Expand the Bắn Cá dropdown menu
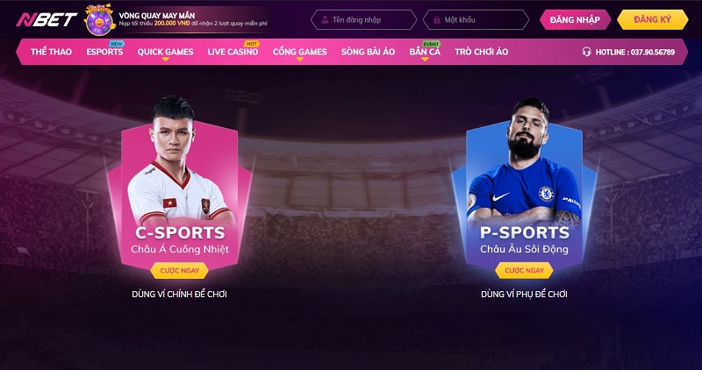This screenshot has width=702, height=370. [425, 59]
